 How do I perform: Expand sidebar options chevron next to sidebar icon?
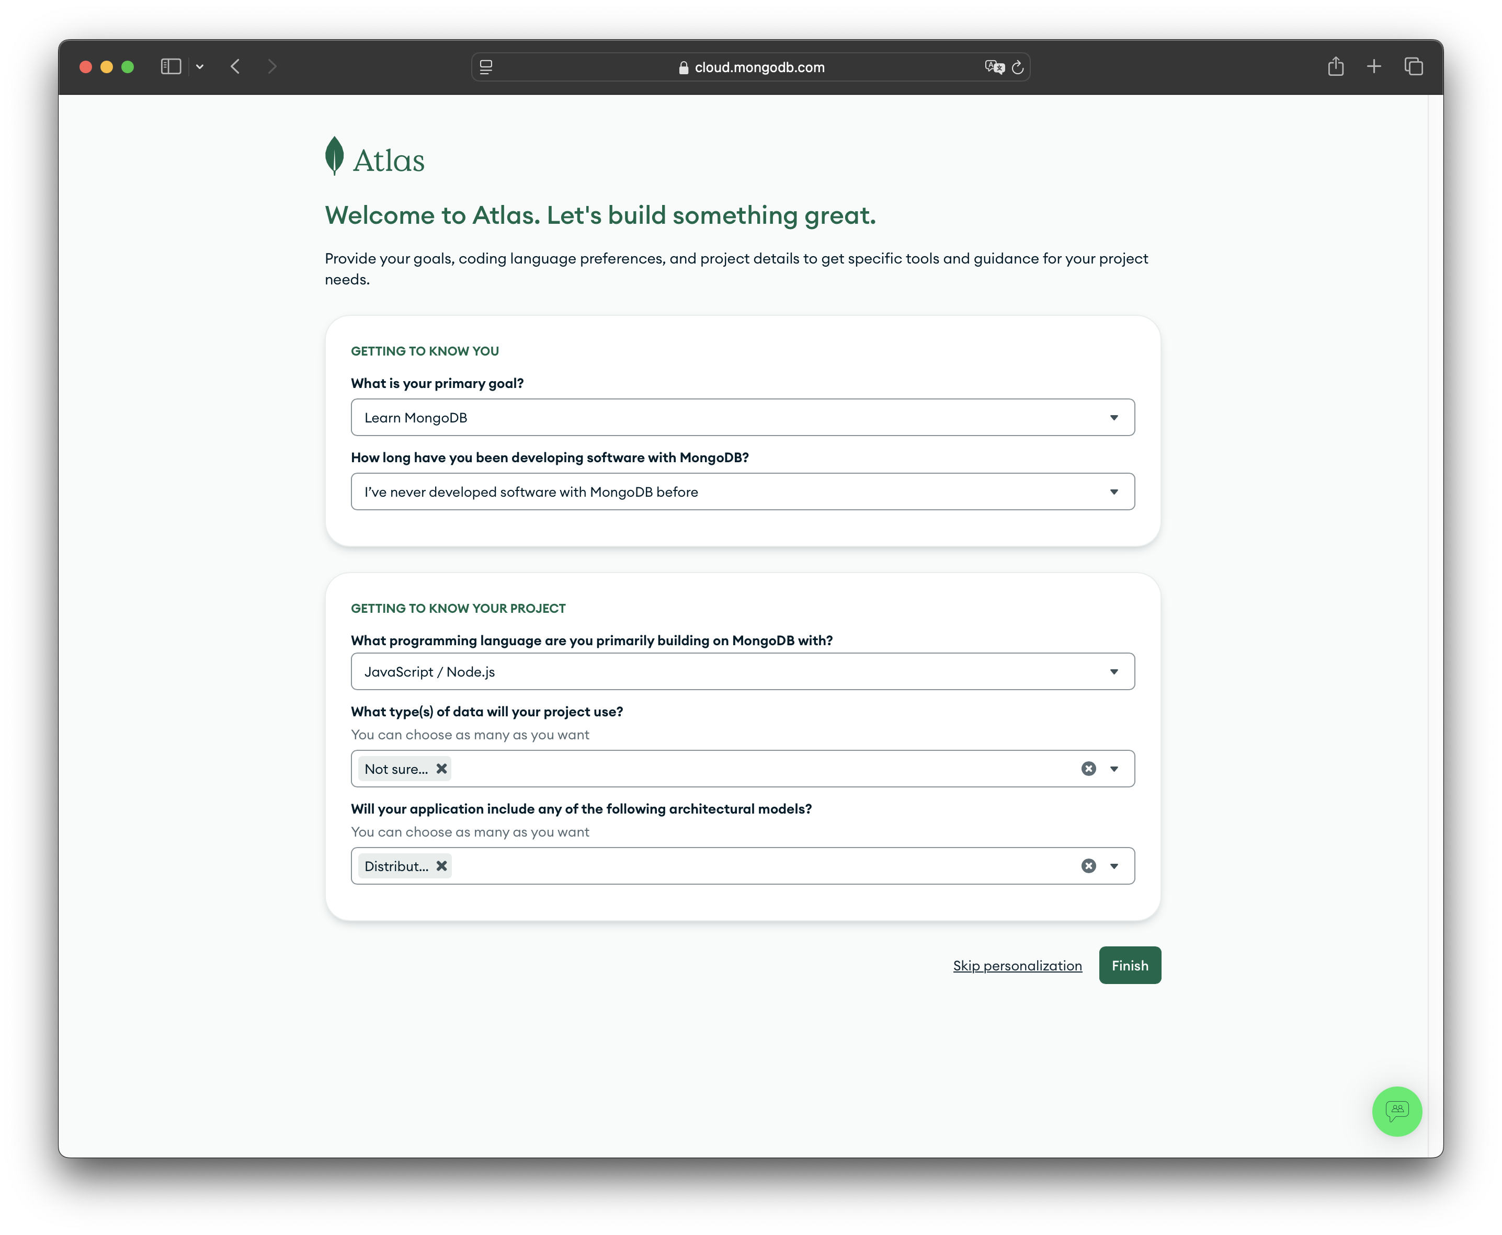point(200,67)
